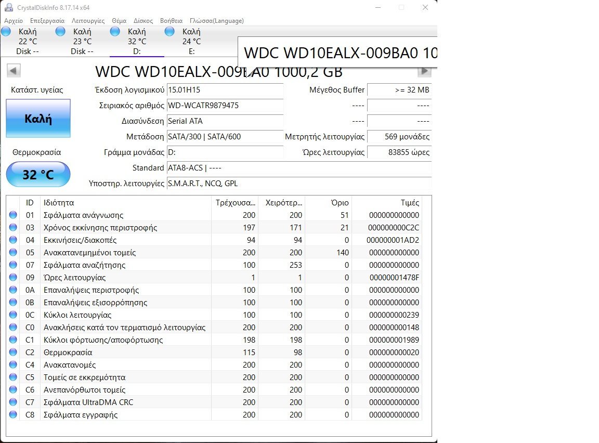The width and height of the screenshot is (599, 443).
Task: Select the Ανακατανεμημένοι τομείς row
Action: (214, 252)
